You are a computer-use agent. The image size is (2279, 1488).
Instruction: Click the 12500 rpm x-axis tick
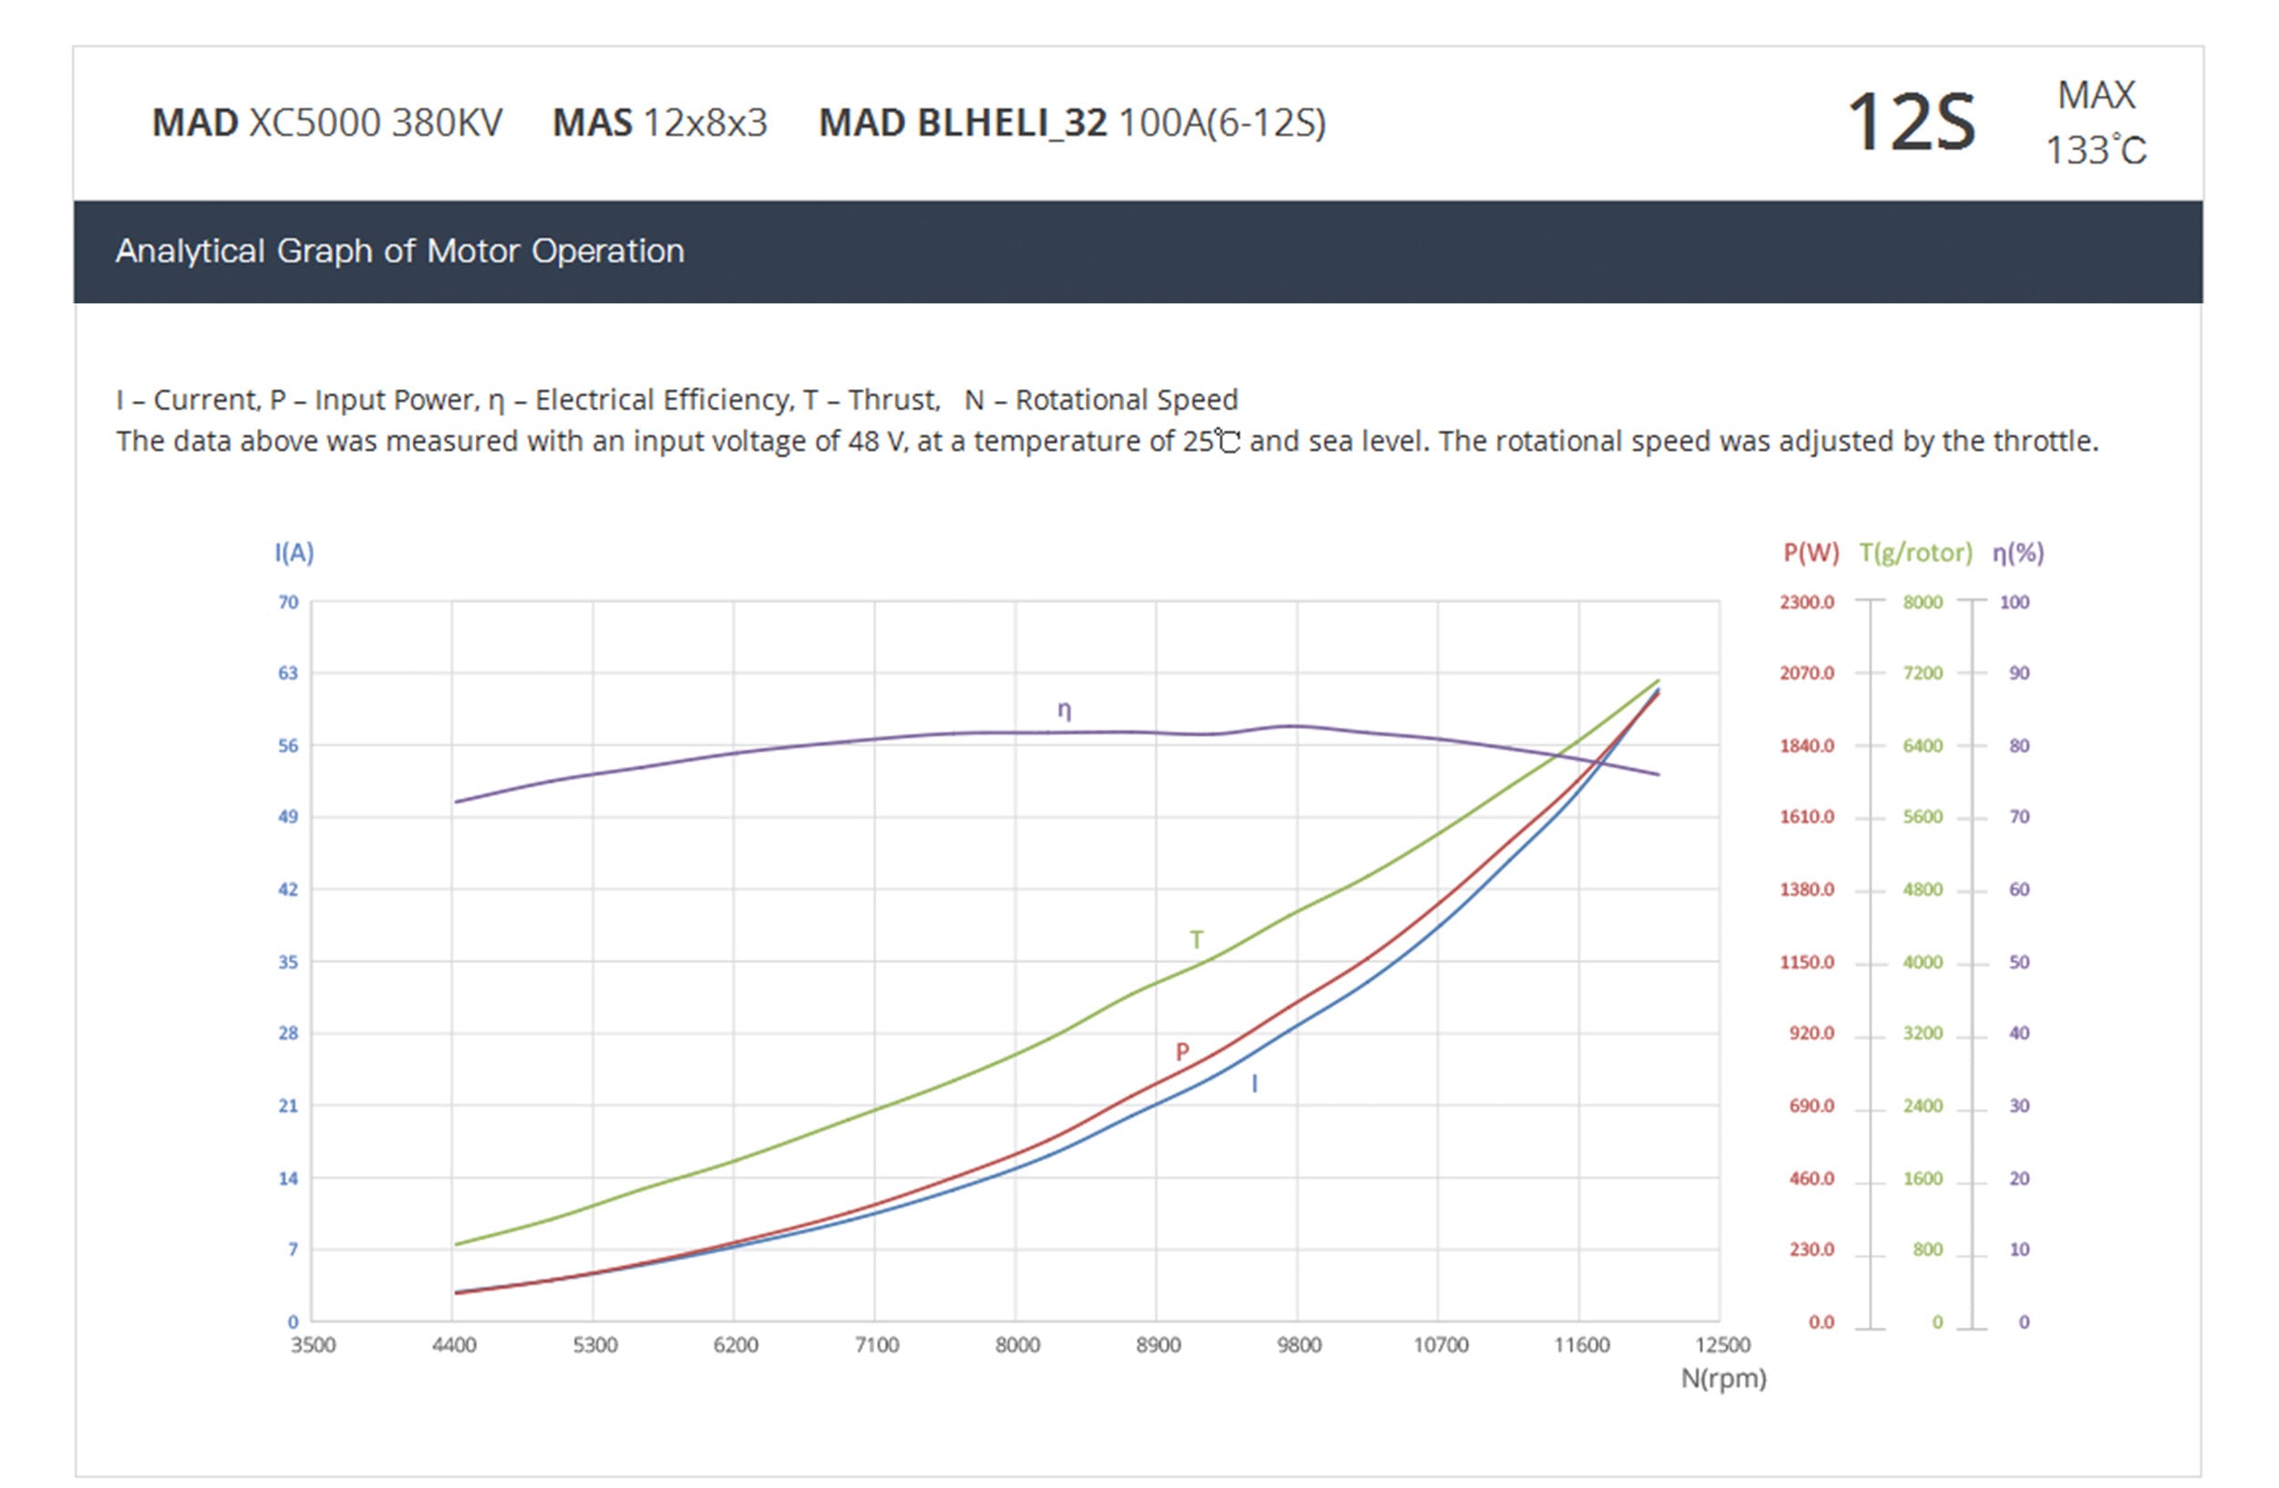coord(1723,1344)
